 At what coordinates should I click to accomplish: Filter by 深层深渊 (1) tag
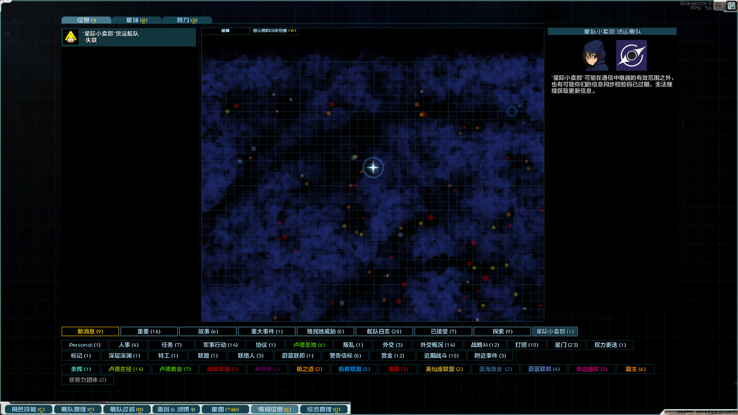coord(124,355)
